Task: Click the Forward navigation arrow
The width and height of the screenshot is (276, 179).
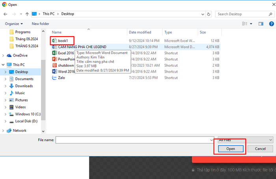Action: click(x=14, y=14)
